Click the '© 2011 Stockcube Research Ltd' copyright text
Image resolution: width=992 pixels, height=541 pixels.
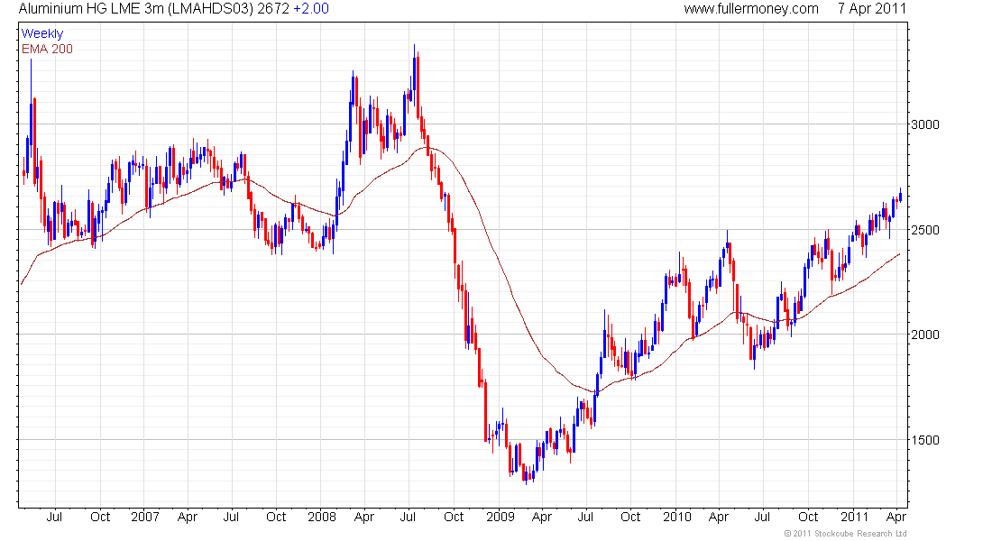click(x=845, y=534)
